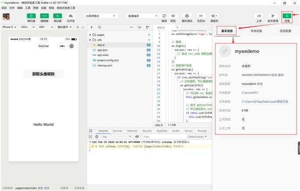Screen dimensions: 300x191
Task: Click 修改 link next to mywxdemo project name
Action: click(x=260, y=84)
